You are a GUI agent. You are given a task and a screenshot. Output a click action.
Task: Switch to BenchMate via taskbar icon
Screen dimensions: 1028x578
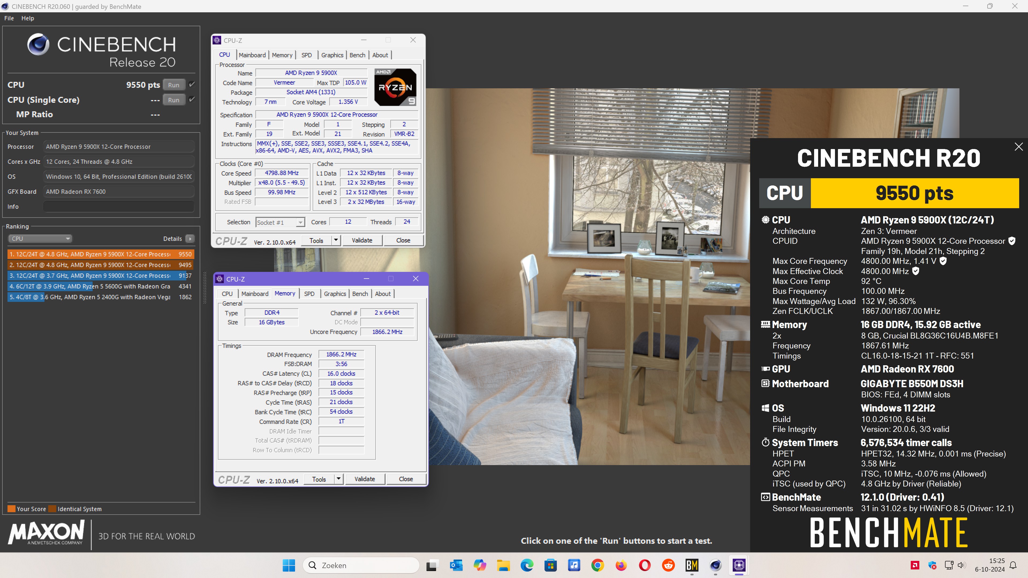(691, 565)
